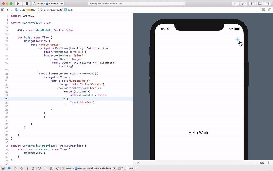273x171 pixels.
Task: Click the Simulate Location icon
Action: click(x=57, y=168)
